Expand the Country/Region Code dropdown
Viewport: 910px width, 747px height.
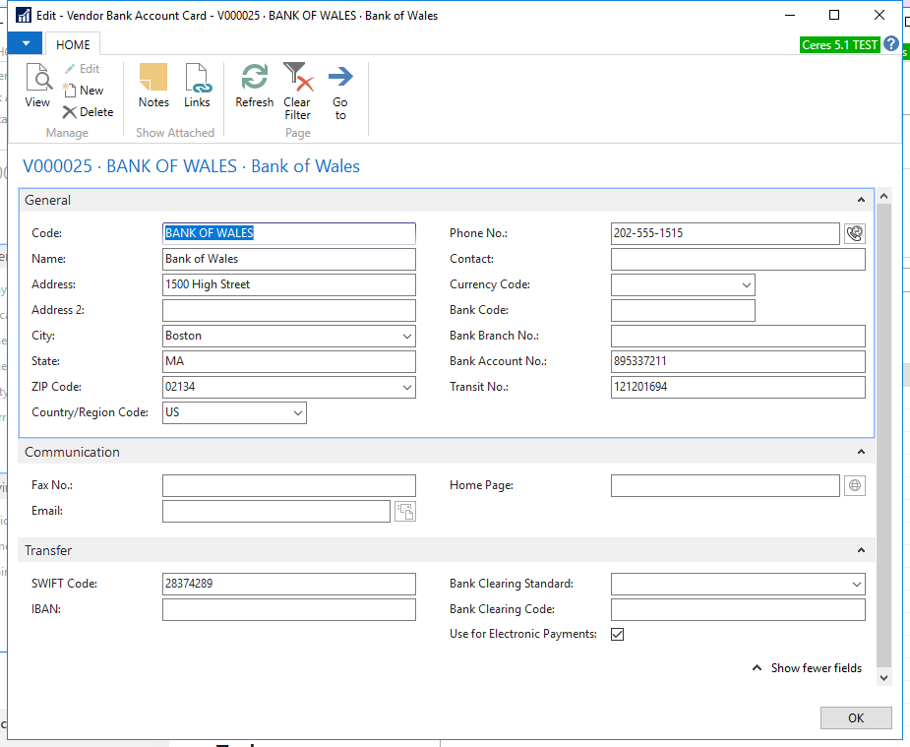coord(298,413)
